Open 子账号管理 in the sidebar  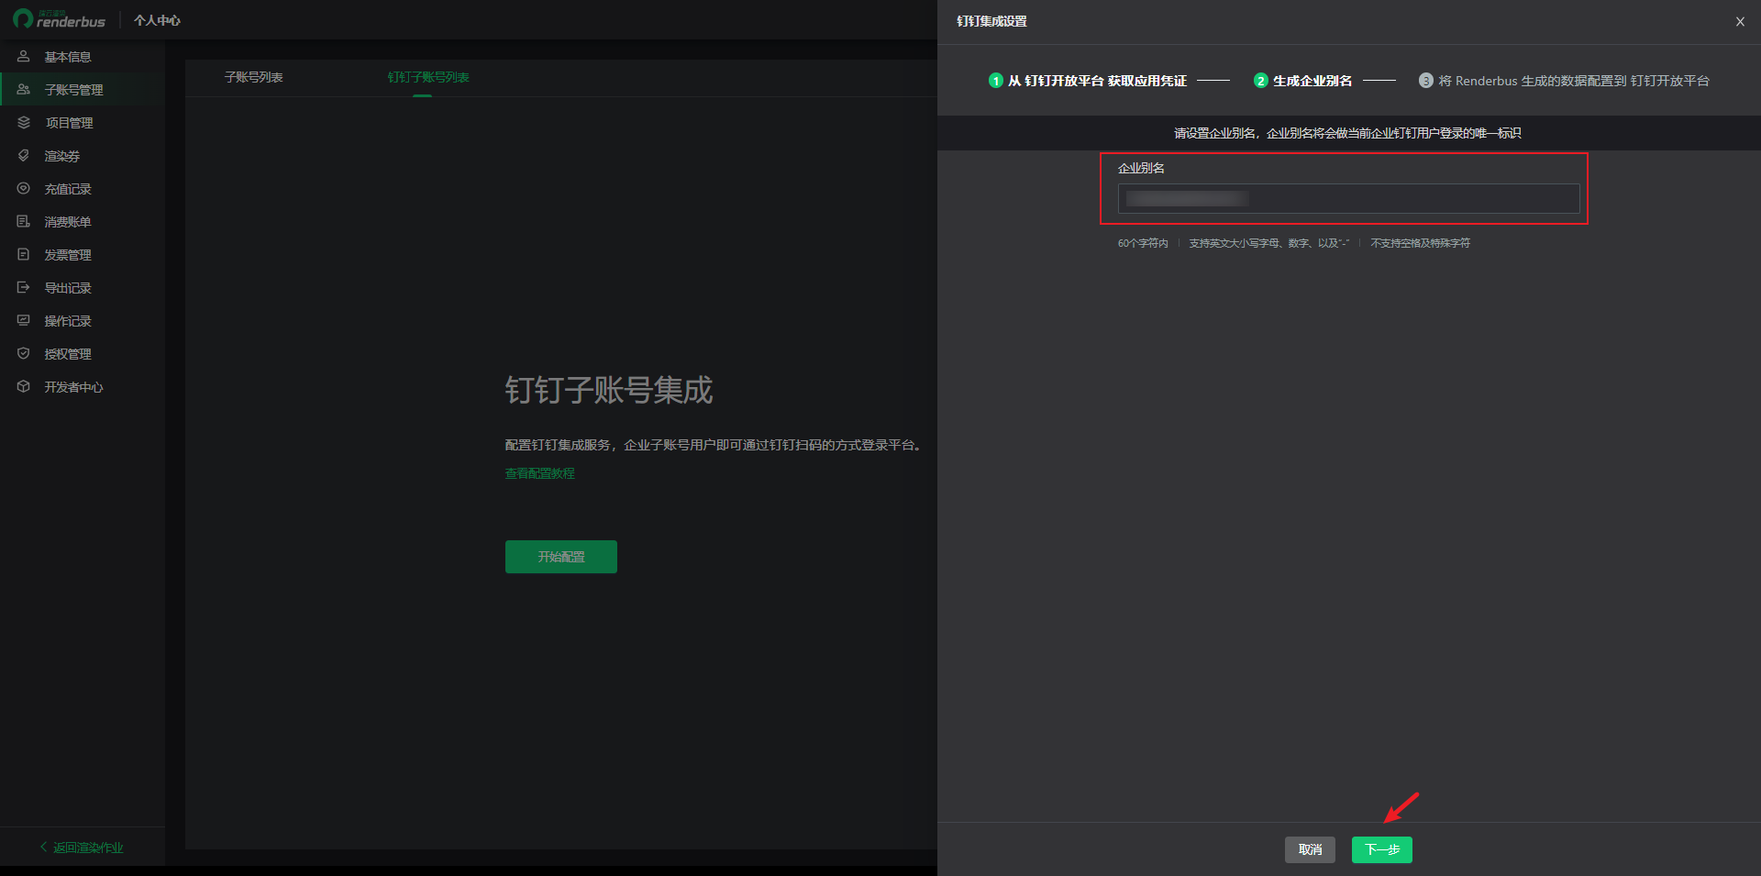[x=83, y=90]
